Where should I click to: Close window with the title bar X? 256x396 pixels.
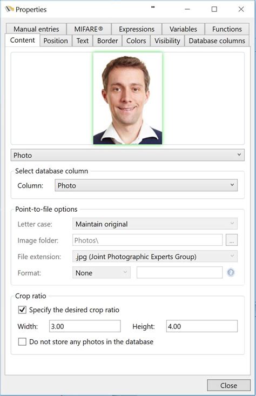pyautogui.click(x=241, y=9)
